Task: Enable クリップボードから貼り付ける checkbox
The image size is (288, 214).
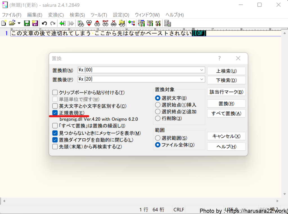Action: point(55,93)
